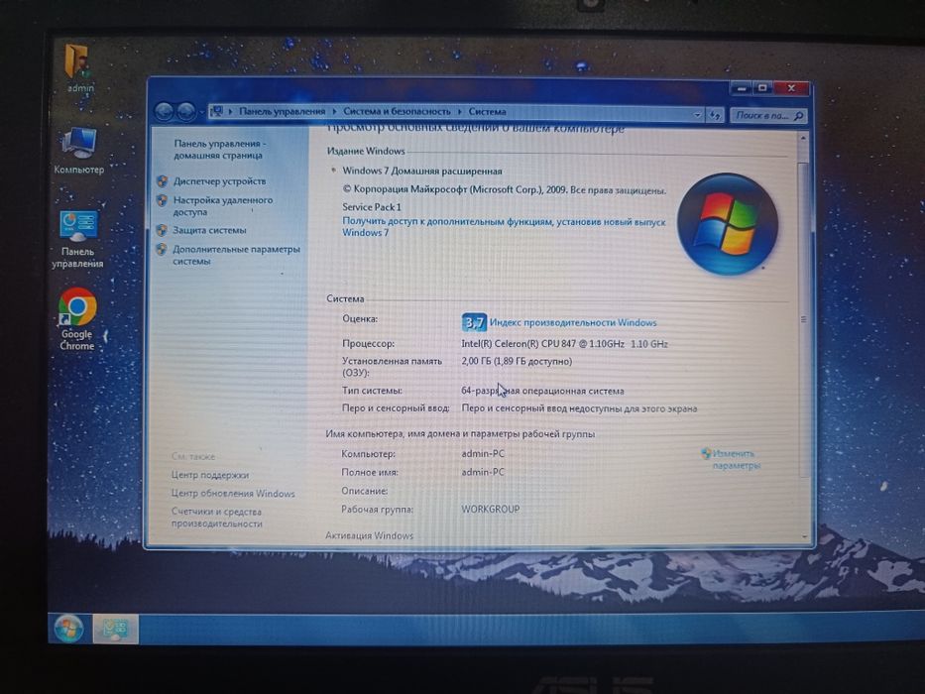Screen dimensions: 925x694
Task: Open Диспетчер устройств link
Action: click(219, 181)
